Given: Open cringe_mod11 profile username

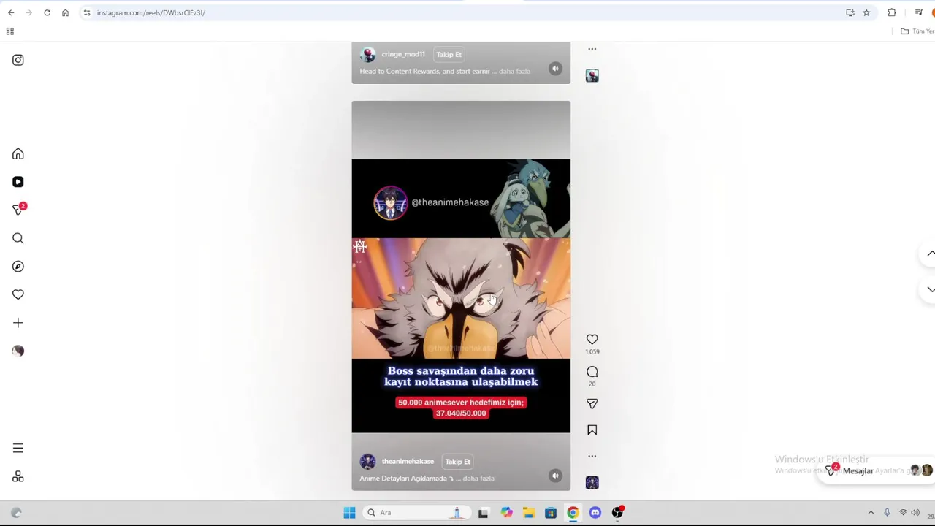Looking at the screenshot, I should [x=403, y=55].
